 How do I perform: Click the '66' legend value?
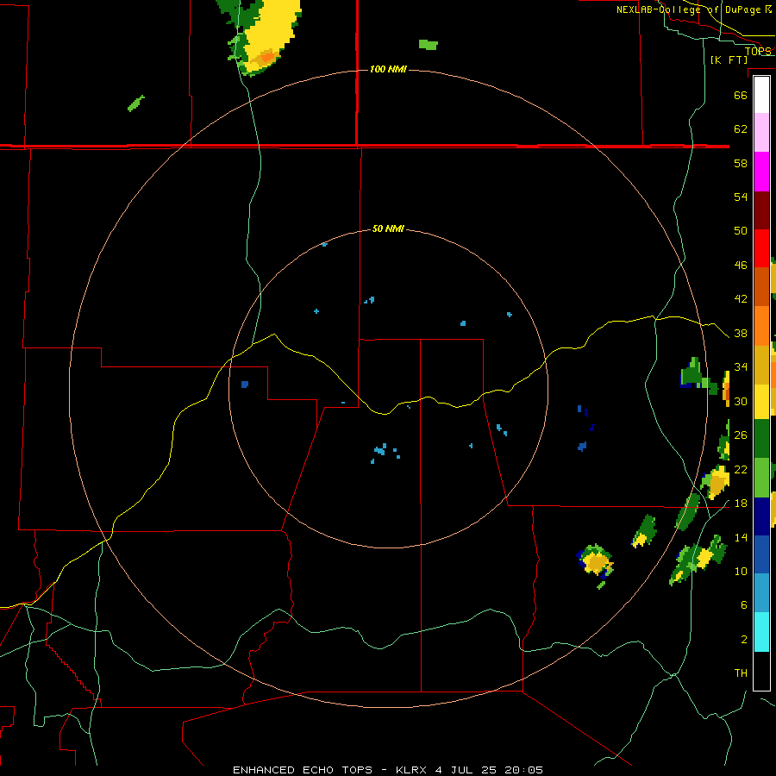tap(741, 95)
